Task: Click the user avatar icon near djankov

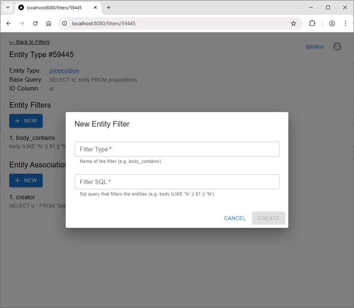Action: [337, 46]
